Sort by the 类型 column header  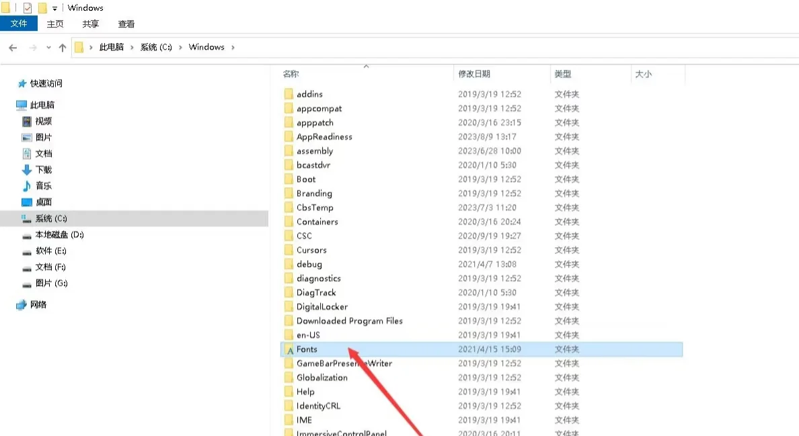coord(562,74)
